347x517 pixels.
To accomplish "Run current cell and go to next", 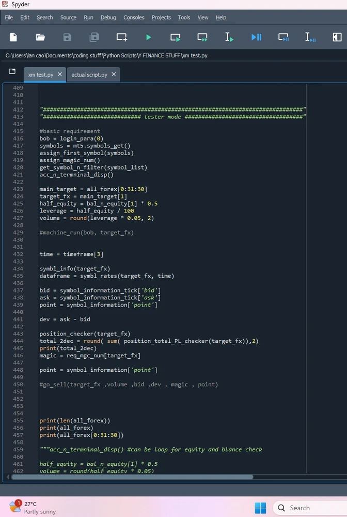I will pos(202,37).
